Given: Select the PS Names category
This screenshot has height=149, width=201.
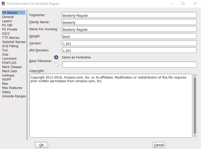Looking at the screenshot, I should click(x=14, y=13).
